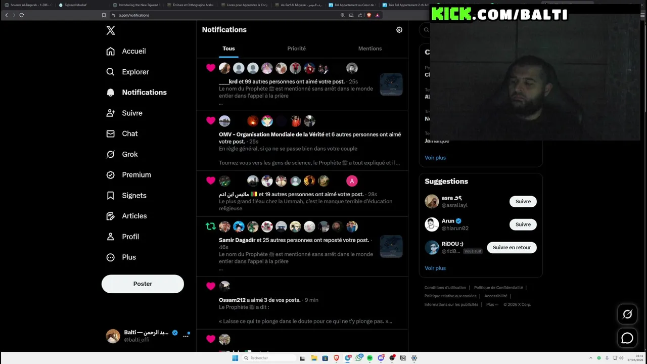Open the Windows Start menu
The image size is (647, 364).
[235, 358]
